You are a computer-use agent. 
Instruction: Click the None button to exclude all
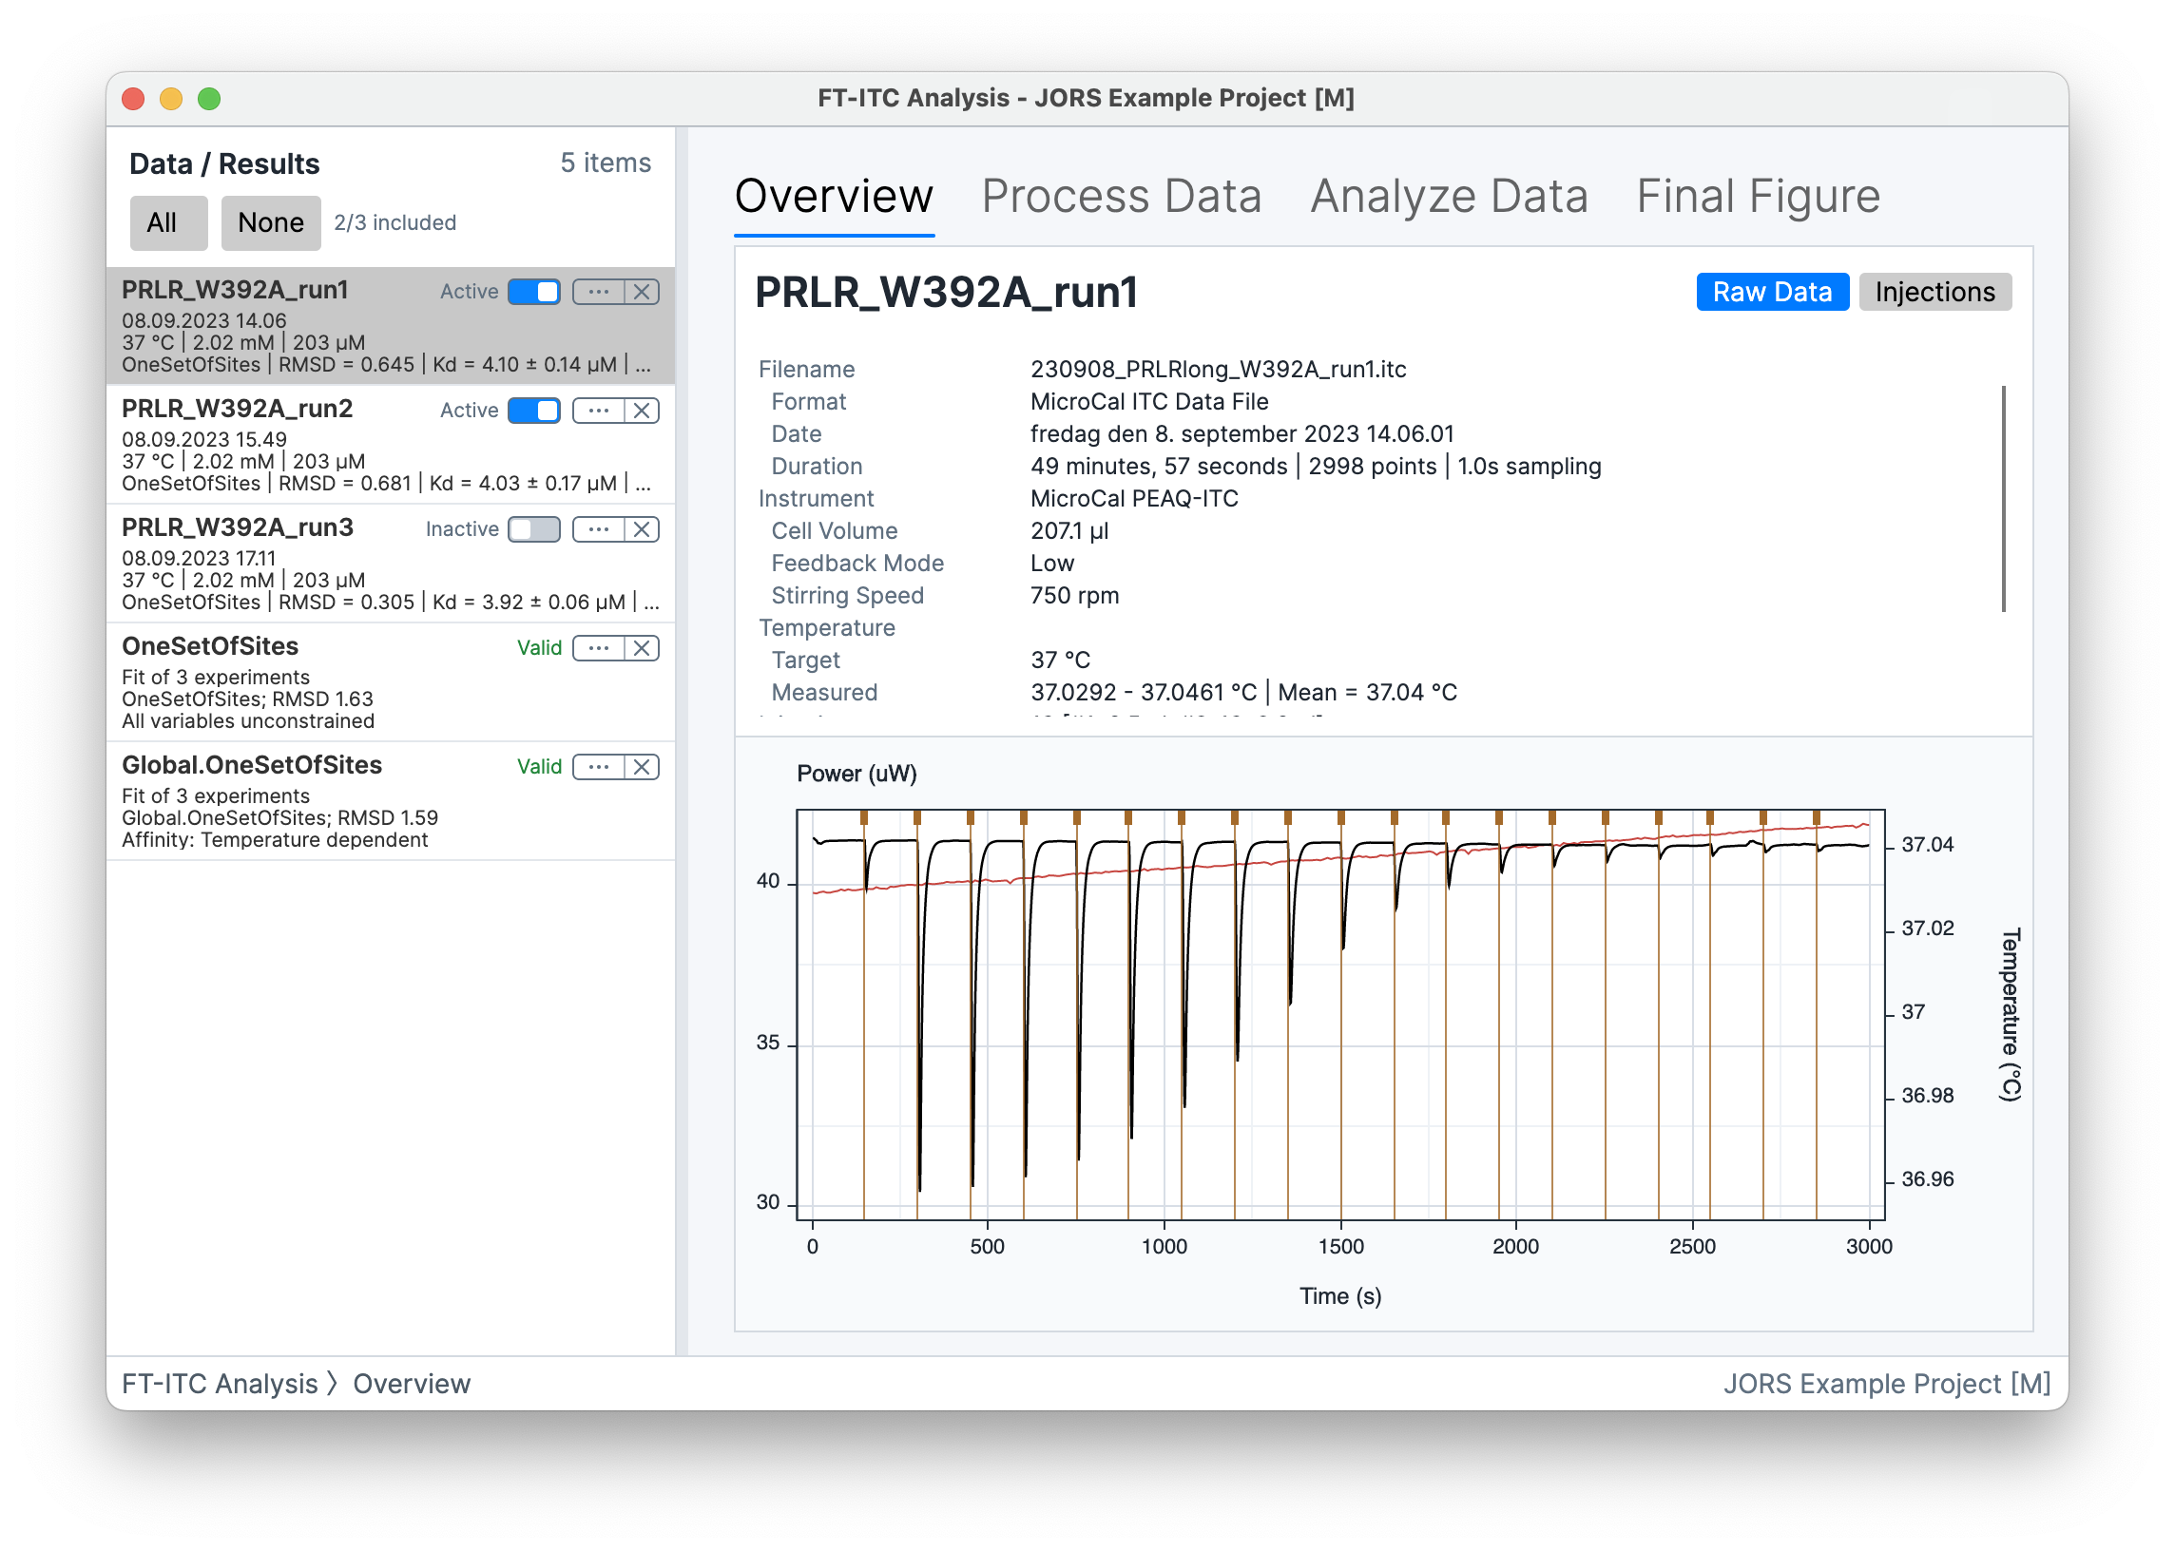(x=270, y=223)
